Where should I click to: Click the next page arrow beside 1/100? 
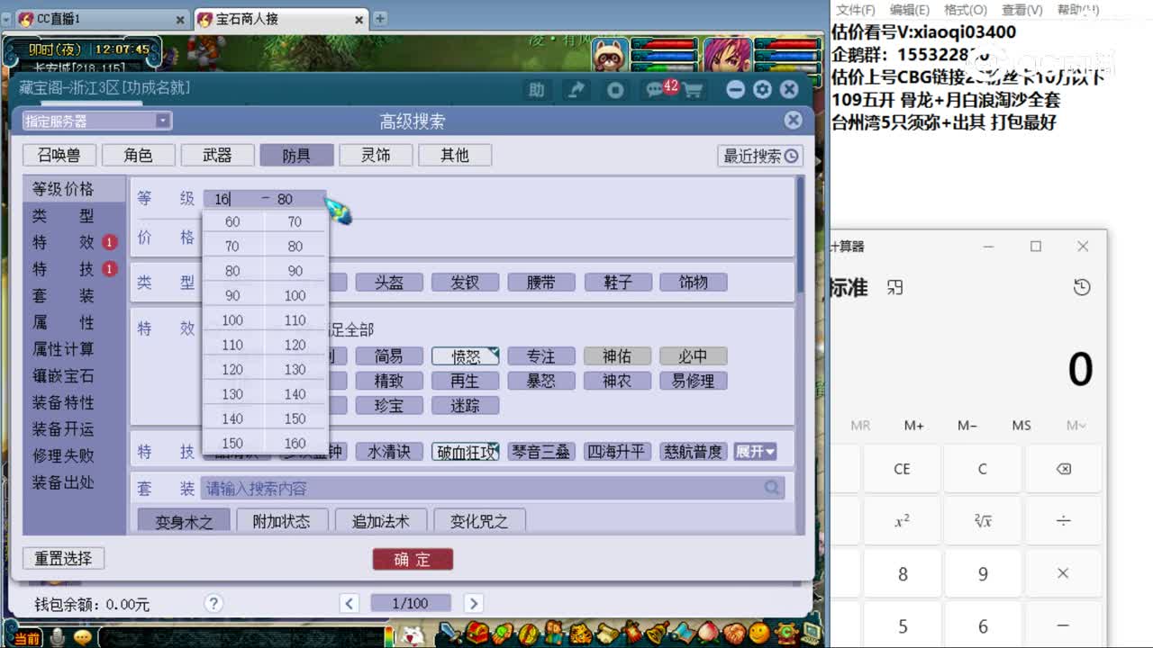(x=474, y=603)
